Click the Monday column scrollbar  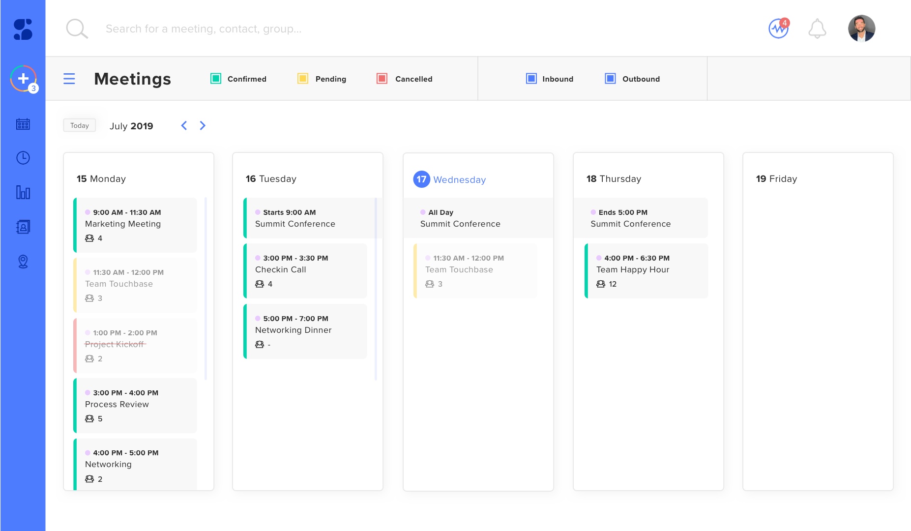click(206, 289)
